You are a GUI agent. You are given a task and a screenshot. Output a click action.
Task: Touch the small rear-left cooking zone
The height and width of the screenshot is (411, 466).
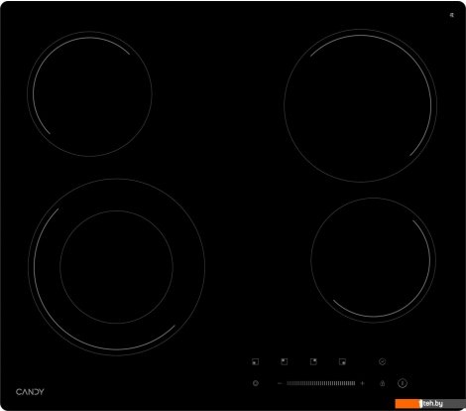tap(89, 94)
